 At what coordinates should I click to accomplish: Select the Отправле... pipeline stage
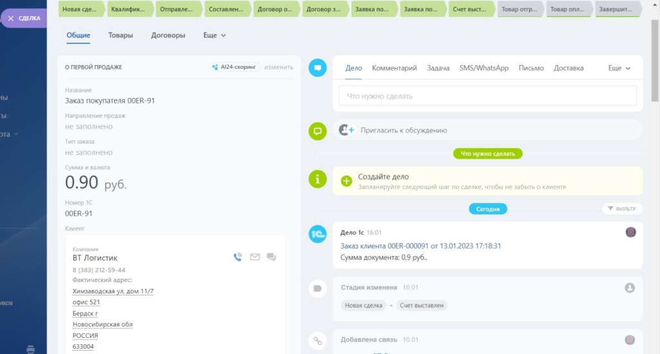point(179,9)
